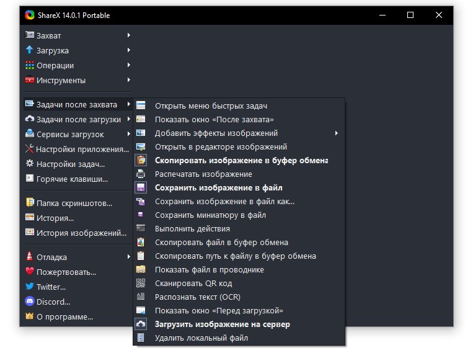The height and width of the screenshot is (363, 473).
Task: Expand the Задачи после загрузки arrow
Action: (x=129, y=119)
